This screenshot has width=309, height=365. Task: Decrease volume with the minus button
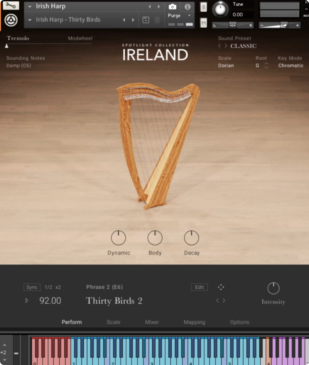click(x=262, y=25)
